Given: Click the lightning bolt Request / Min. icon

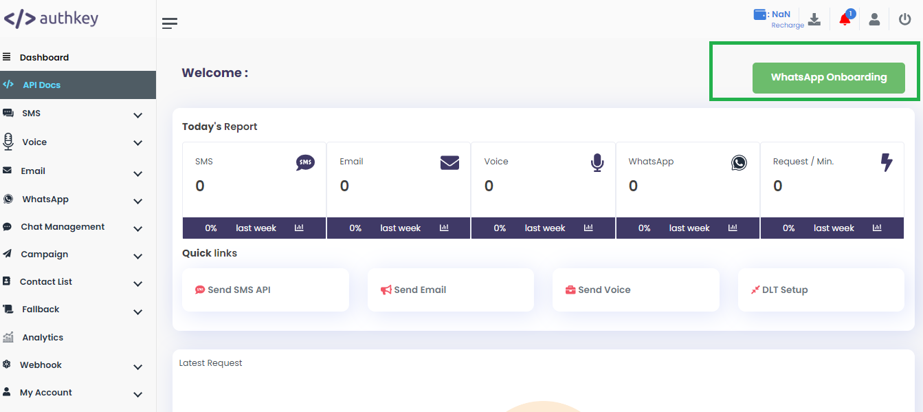Looking at the screenshot, I should coord(887,162).
